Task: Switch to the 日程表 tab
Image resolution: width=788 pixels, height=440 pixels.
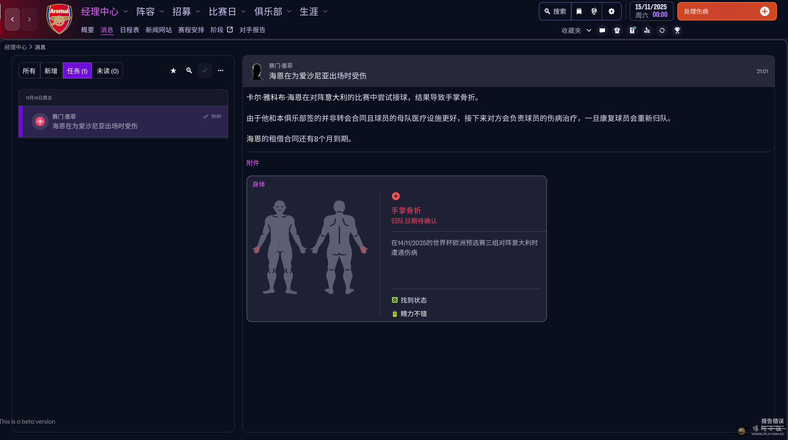Action: click(x=130, y=30)
